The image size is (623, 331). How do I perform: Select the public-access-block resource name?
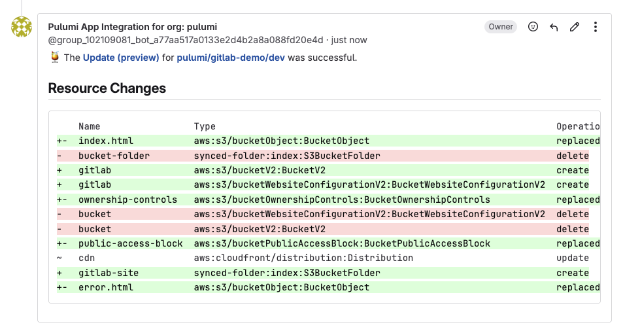point(130,243)
